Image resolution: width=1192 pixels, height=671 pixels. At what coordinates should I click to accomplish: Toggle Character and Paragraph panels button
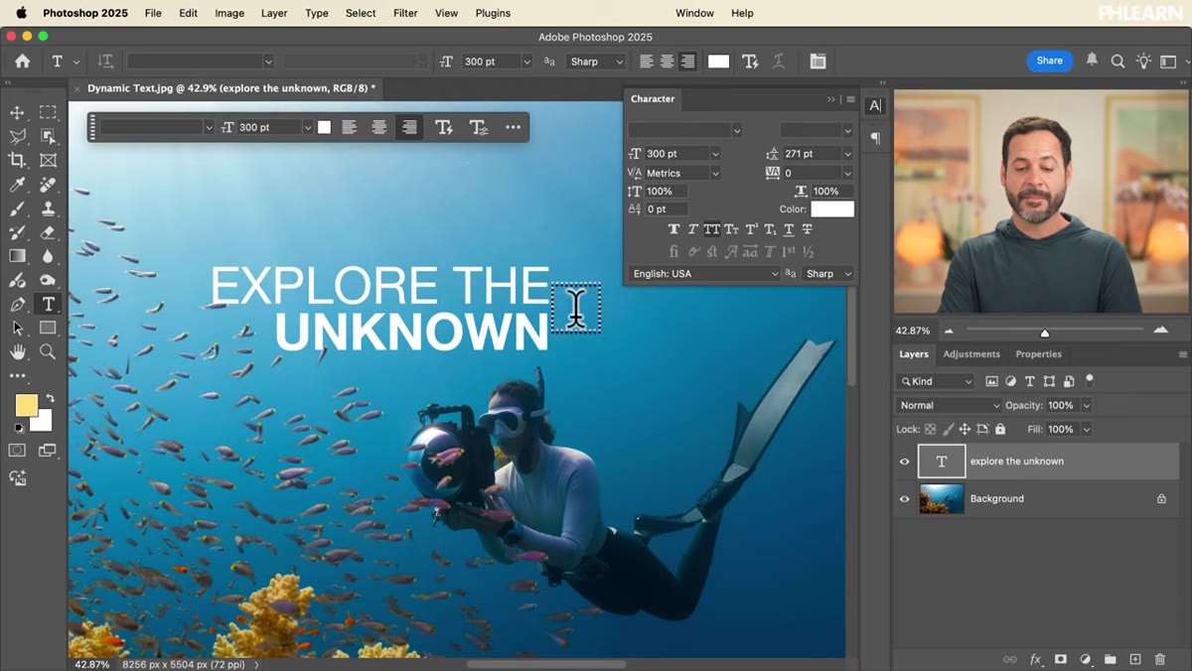coord(818,62)
